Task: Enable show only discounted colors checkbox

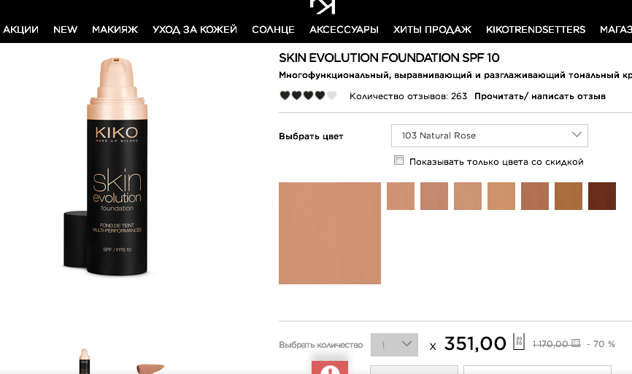Action: (x=398, y=160)
